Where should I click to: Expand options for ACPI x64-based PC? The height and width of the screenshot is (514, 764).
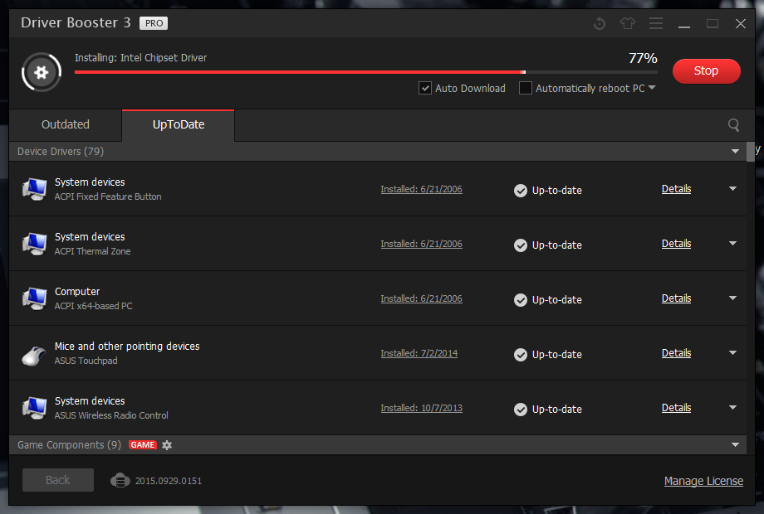732,298
